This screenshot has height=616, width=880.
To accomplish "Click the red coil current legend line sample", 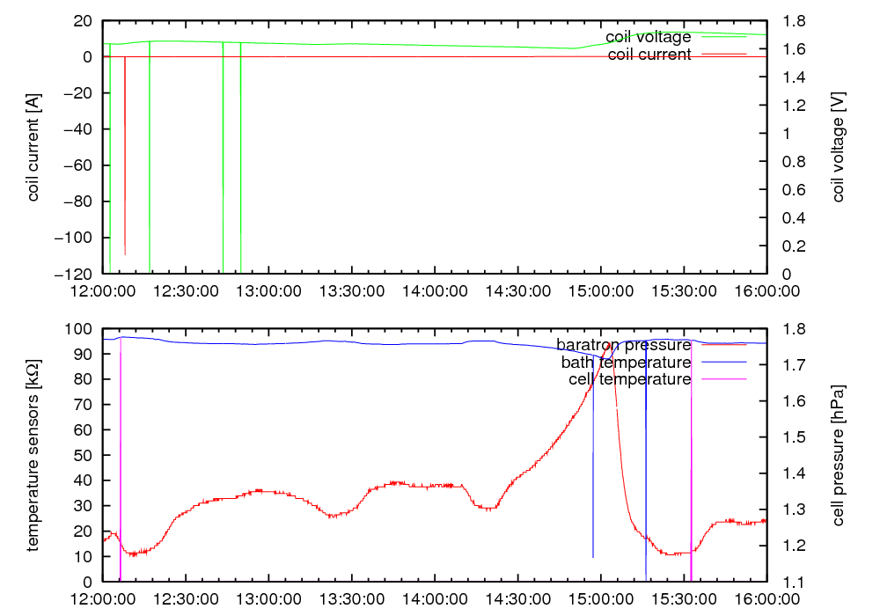I will tap(722, 55).
